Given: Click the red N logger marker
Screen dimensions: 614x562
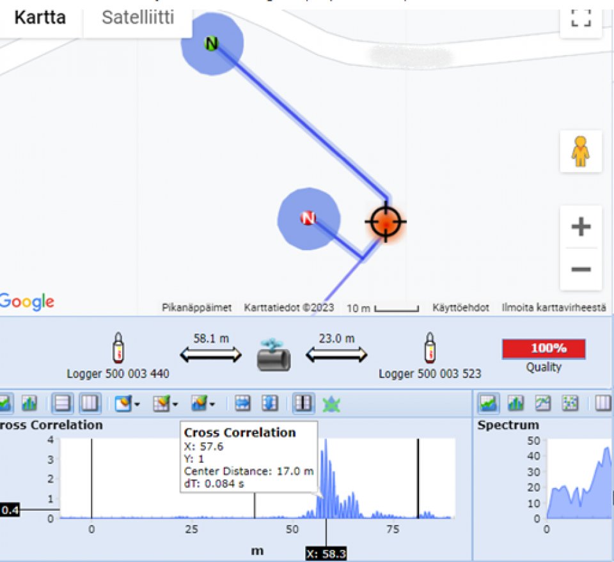Looking at the screenshot, I should [x=308, y=218].
